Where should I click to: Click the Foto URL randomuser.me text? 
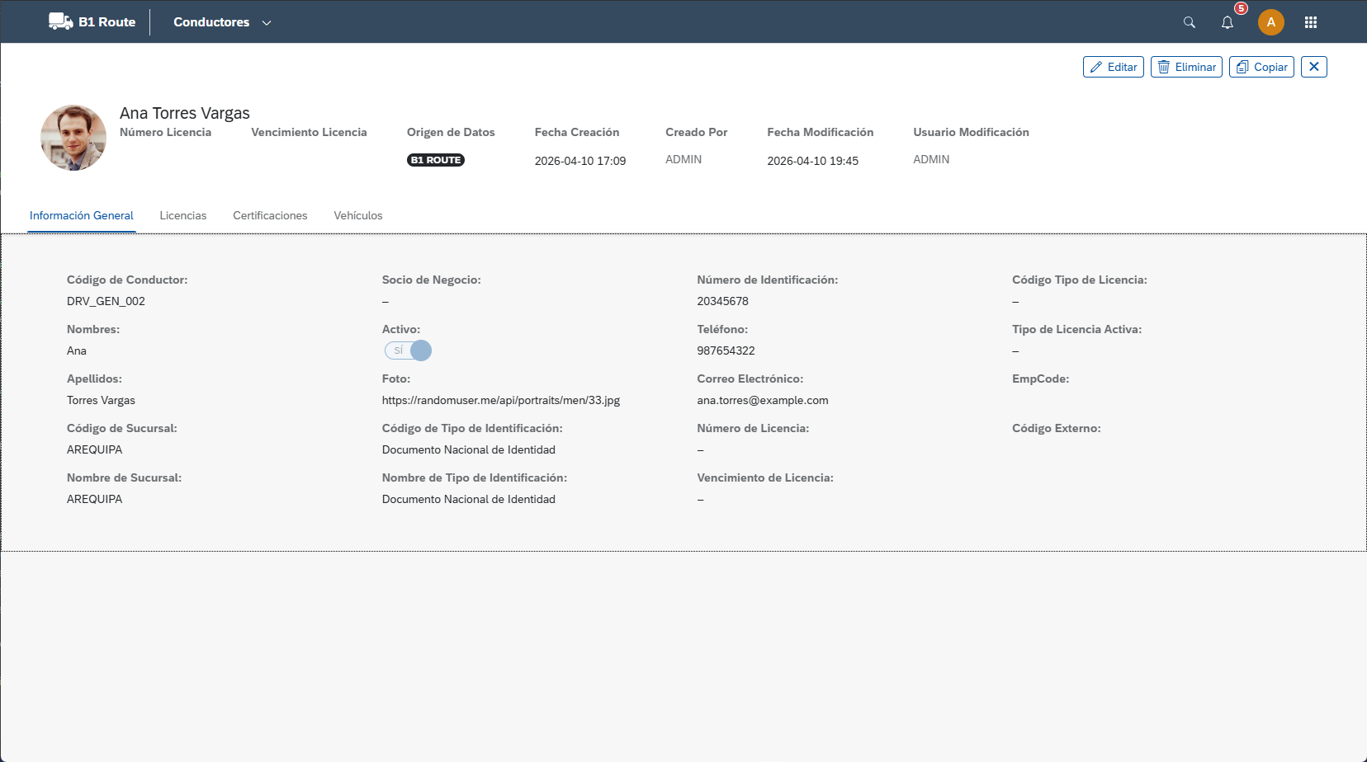point(501,400)
